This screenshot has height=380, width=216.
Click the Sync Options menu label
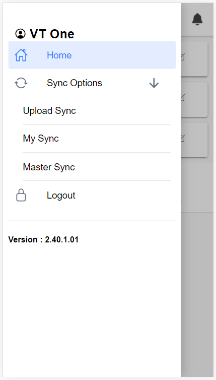[x=75, y=83]
